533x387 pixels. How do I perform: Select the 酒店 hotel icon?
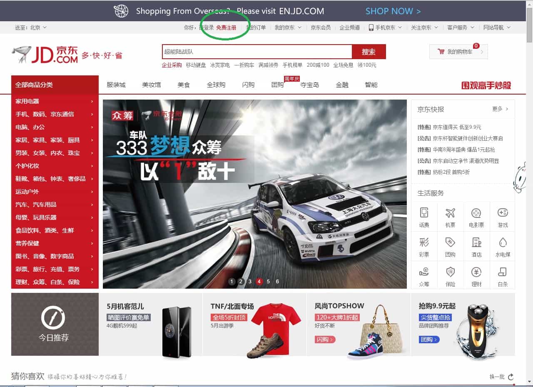tap(476, 242)
